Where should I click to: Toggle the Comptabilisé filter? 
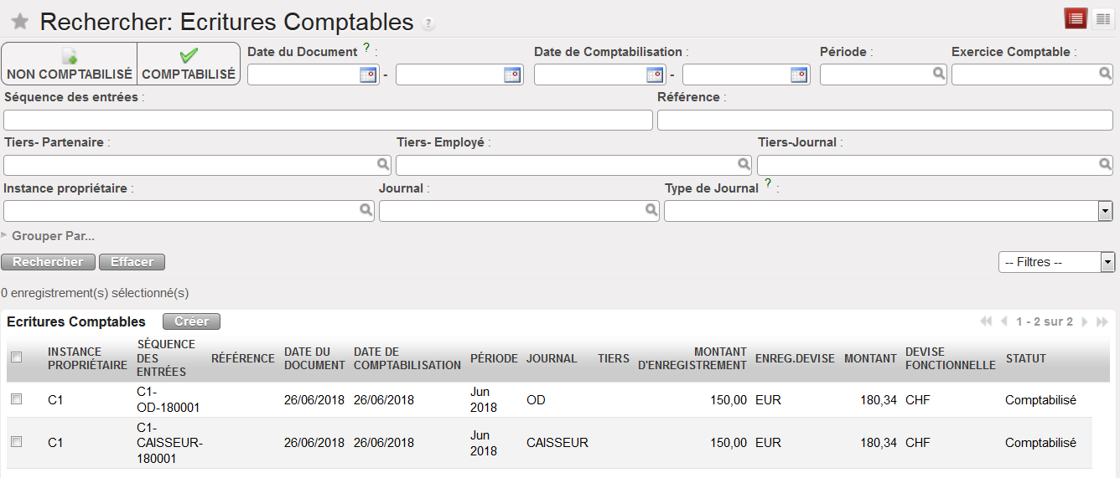pos(189,64)
